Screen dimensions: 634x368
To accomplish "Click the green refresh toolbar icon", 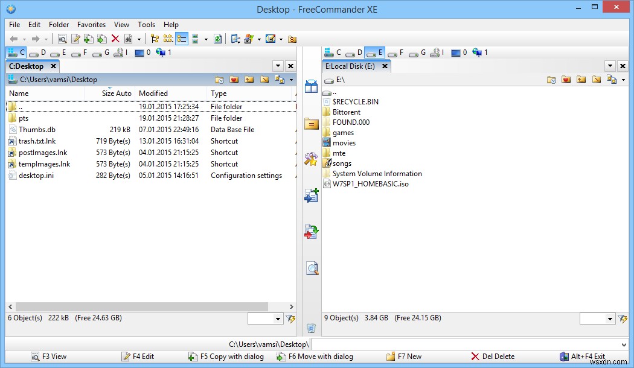I will [x=218, y=39].
